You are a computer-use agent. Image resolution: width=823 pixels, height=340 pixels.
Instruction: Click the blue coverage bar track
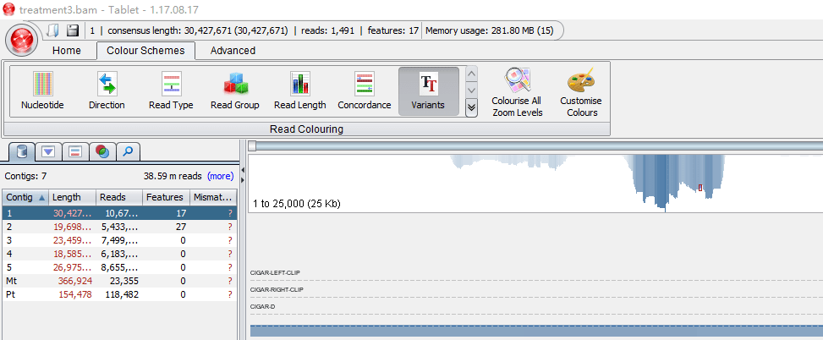(536, 331)
